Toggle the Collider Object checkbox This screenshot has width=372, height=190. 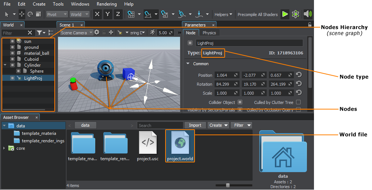coord(240,102)
